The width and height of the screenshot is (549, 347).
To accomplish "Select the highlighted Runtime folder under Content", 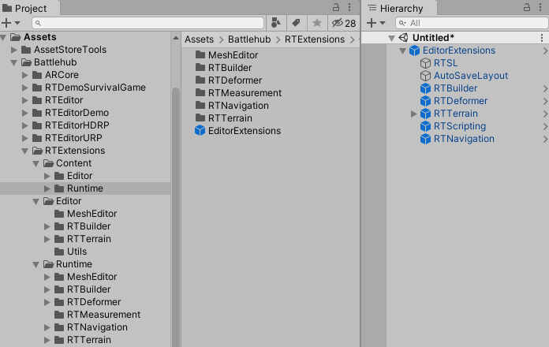I will click(85, 188).
